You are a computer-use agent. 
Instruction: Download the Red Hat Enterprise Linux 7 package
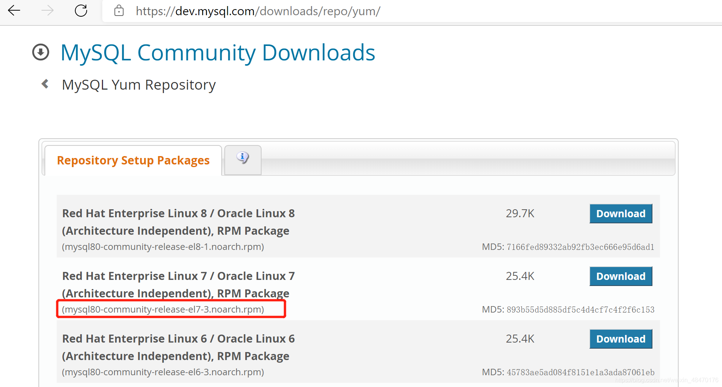[x=620, y=276]
